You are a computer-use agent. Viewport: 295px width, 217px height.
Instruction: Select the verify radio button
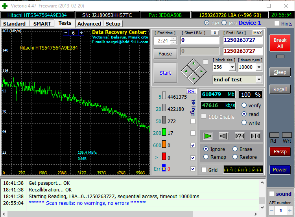pos(244,105)
